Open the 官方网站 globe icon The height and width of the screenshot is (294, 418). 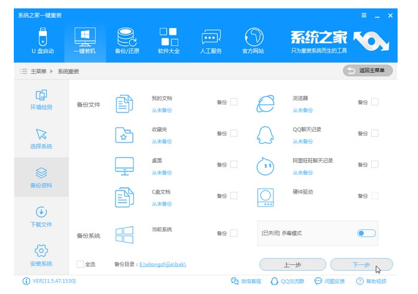coord(252,41)
